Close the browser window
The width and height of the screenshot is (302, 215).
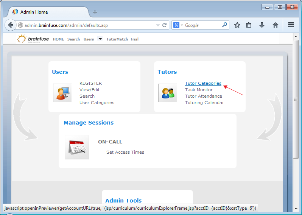292,7
